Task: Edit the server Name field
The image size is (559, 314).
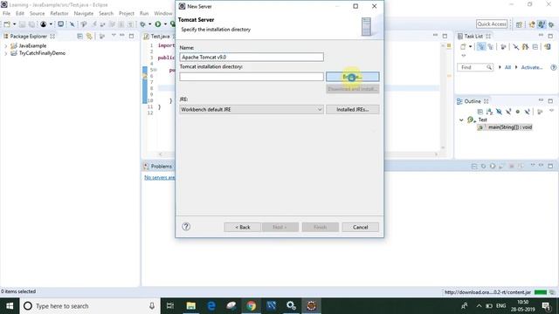Action: click(x=252, y=57)
